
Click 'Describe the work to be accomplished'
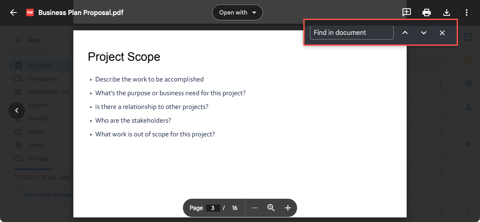(x=150, y=79)
